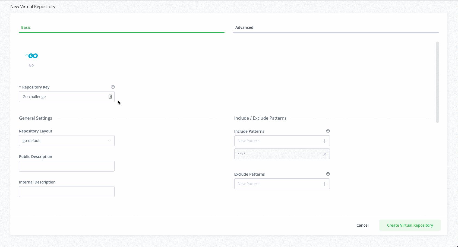Add a new include pattern with the plus icon

[325, 141]
